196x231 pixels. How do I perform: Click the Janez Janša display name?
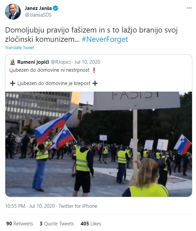click(38, 8)
